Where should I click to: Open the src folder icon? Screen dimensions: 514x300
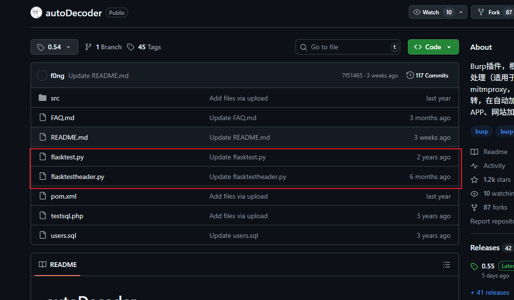pos(42,98)
